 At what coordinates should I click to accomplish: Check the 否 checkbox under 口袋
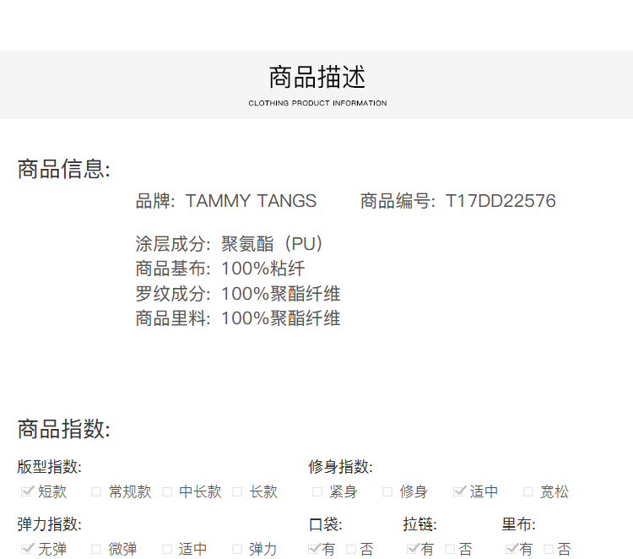tap(351, 549)
